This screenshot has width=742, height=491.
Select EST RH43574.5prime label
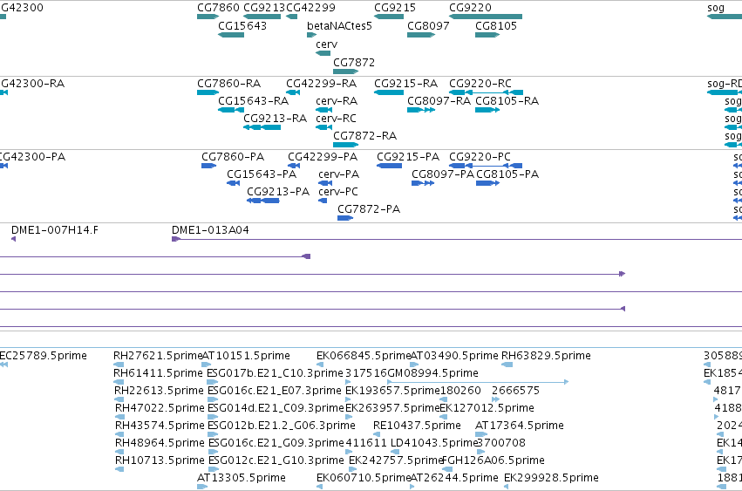click(x=160, y=426)
